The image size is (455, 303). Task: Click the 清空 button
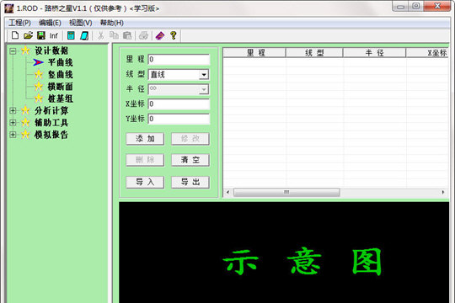click(x=190, y=160)
